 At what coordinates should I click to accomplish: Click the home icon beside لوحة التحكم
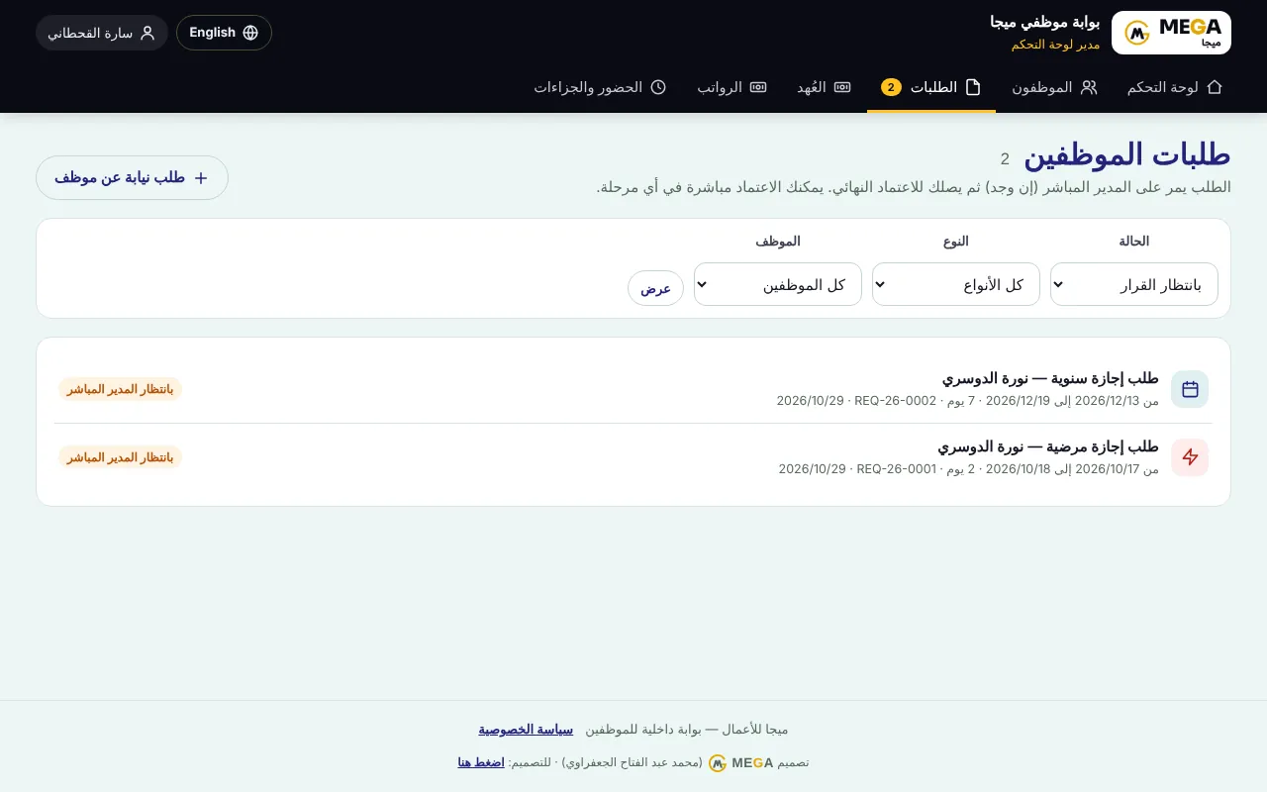[1215, 87]
